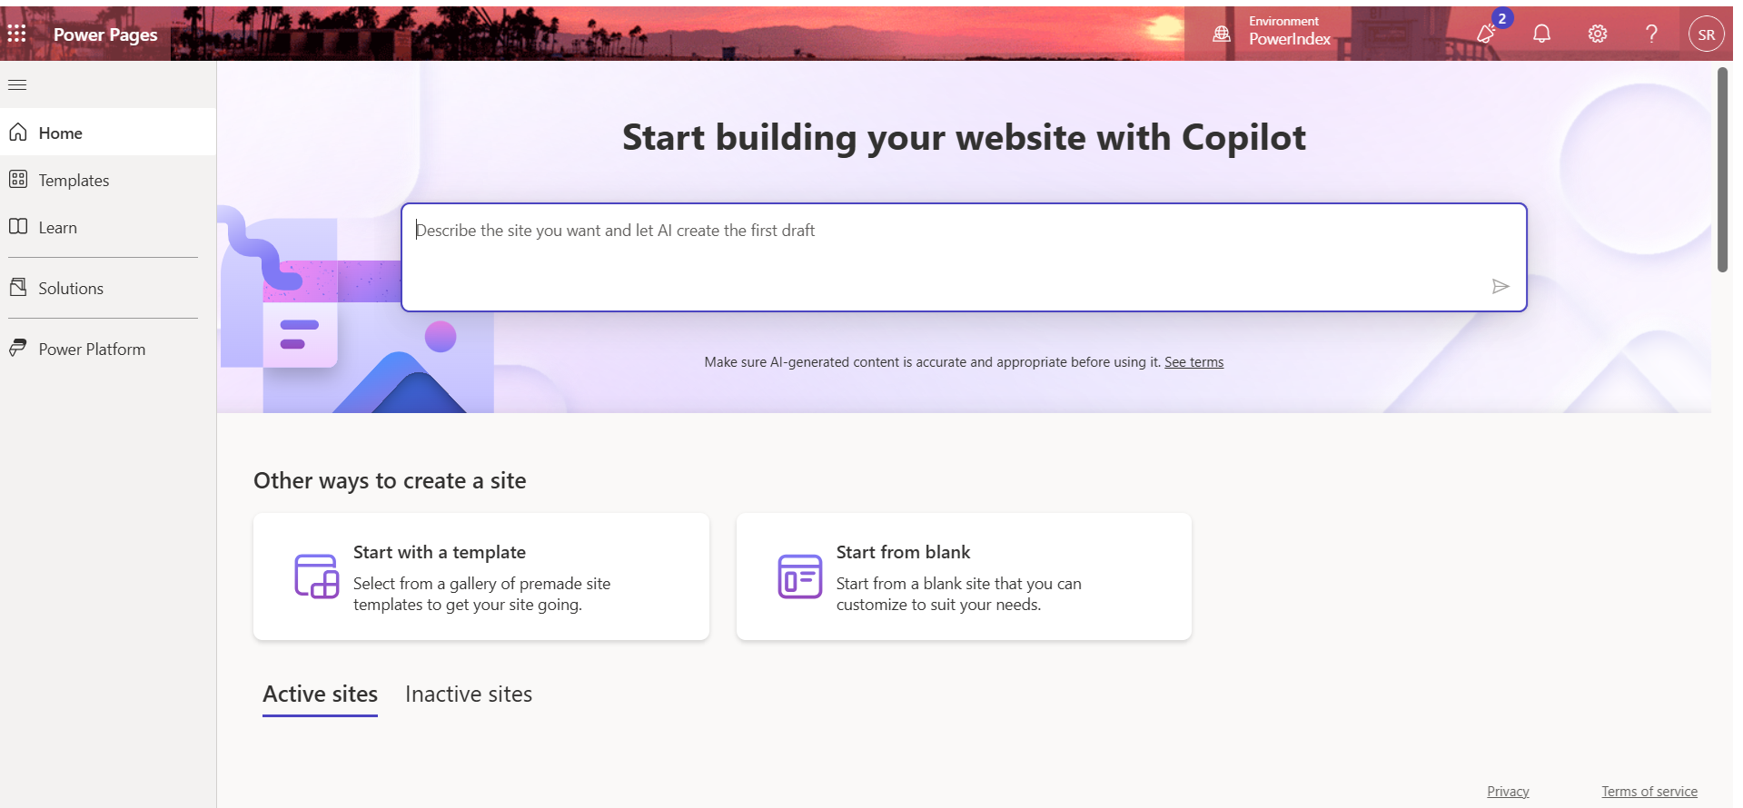Click the help question mark icon

(1651, 34)
